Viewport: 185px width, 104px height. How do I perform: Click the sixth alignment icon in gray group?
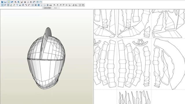pos(70,5)
